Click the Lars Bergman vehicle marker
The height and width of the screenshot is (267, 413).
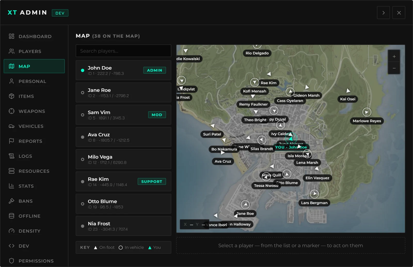click(314, 194)
